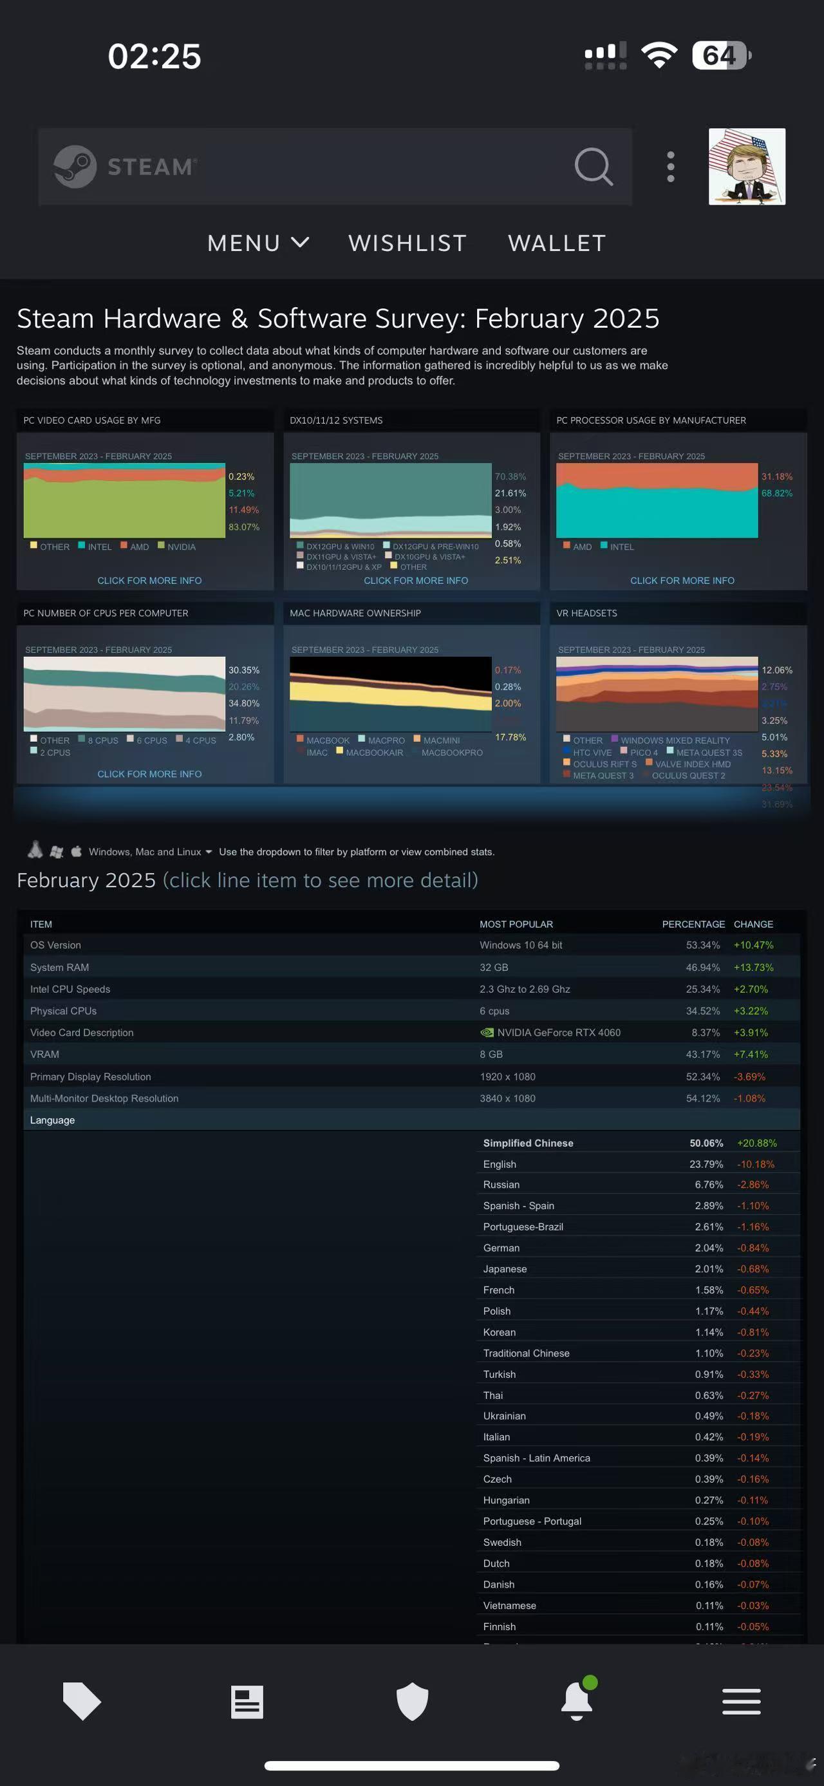Select the Simplified Chinese language entry
The height and width of the screenshot is (1786, 824).
pos(638,1143)
